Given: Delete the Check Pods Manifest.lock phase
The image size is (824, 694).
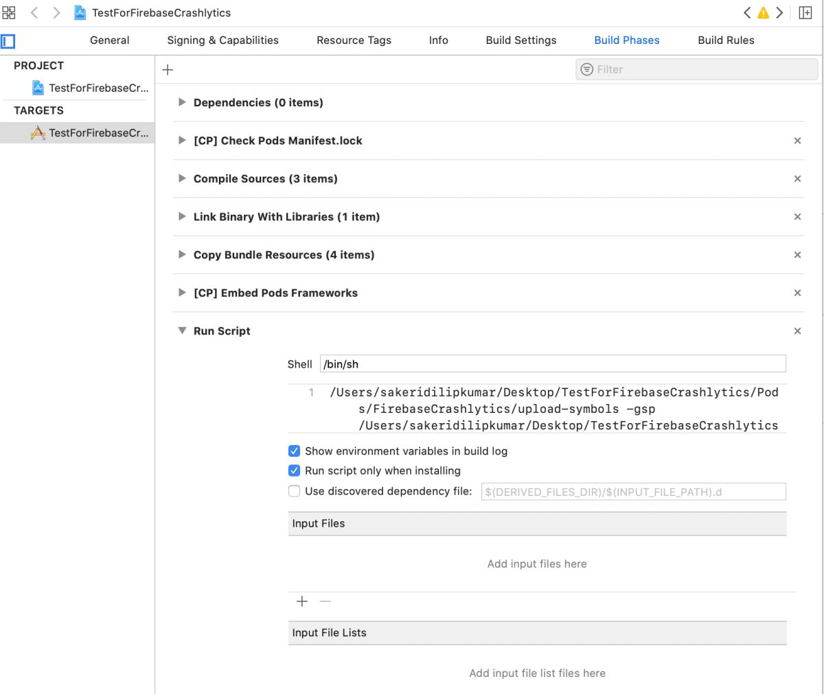Looking at the screenshot, I should click(x=797, y=141).
